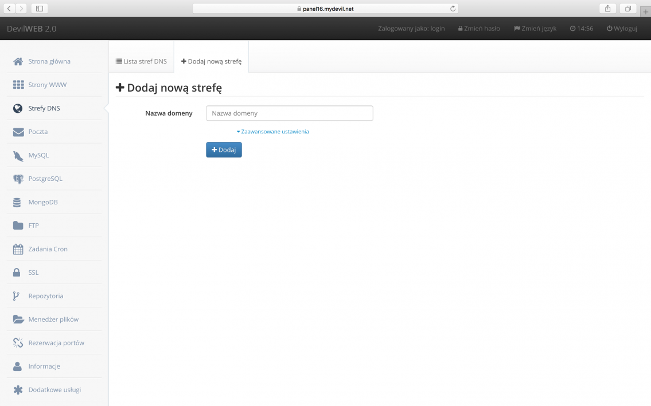Open the FTP folder section
The height and width of the screenshot is (406, 651).
coord(34,226)
